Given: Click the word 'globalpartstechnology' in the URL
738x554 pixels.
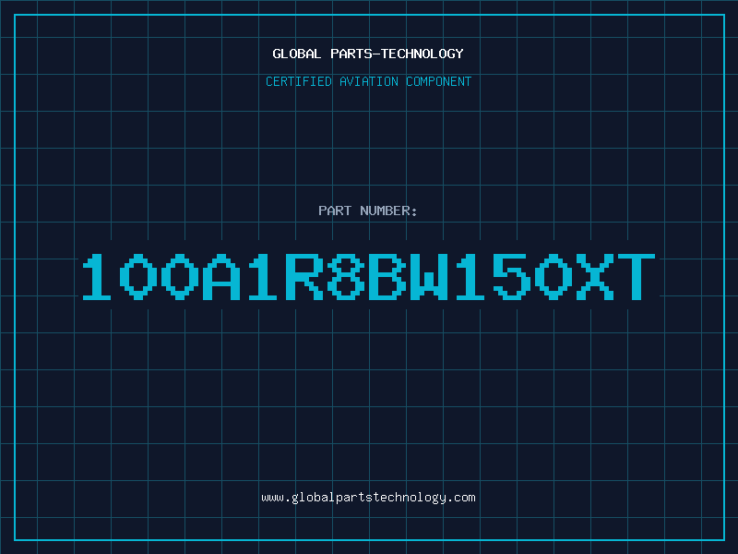Looking at the screenshot, I should click(368, 498).
